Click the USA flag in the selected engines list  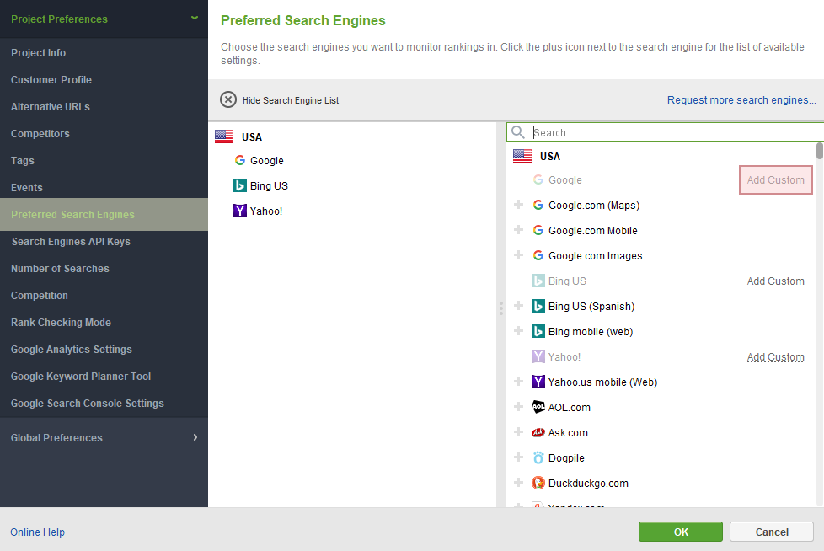[x=224, y=136]
